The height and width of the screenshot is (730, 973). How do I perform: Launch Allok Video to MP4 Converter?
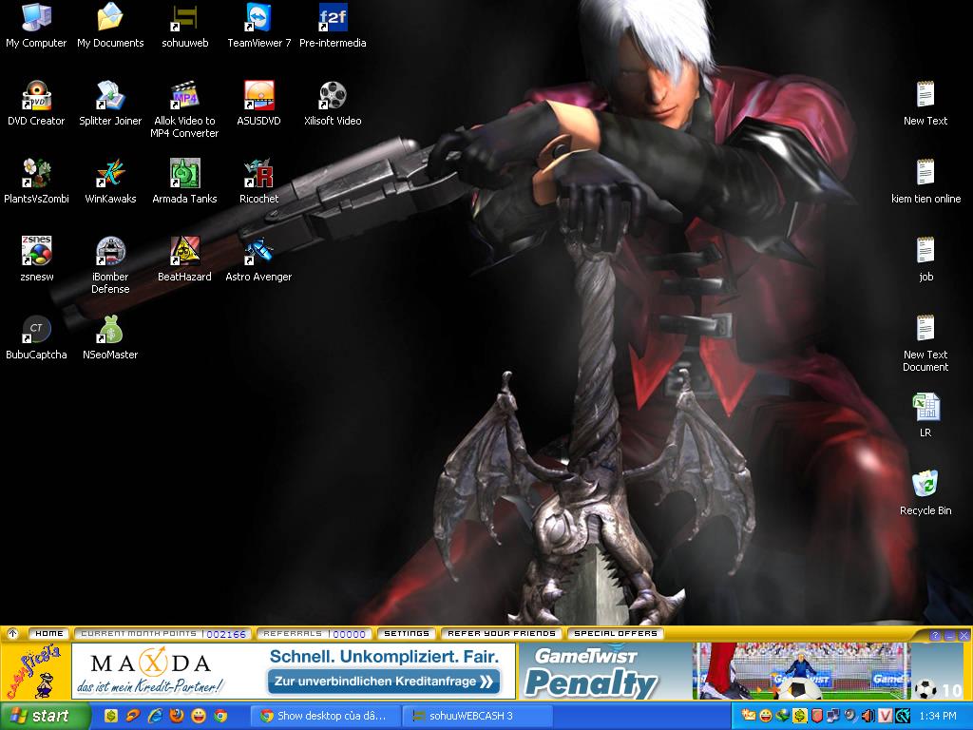click(x=184, y=109)
